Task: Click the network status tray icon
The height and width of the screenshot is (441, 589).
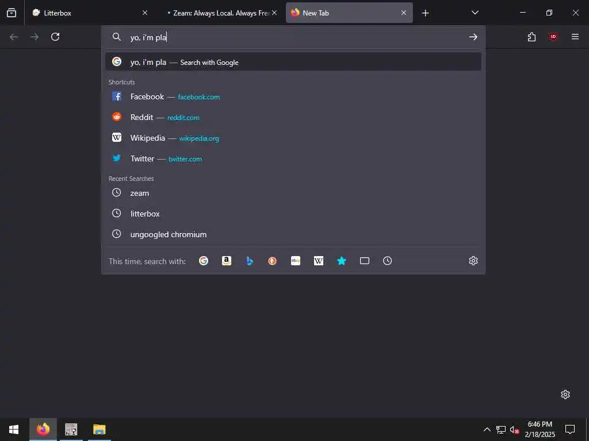Action: (x=501, y=430)
